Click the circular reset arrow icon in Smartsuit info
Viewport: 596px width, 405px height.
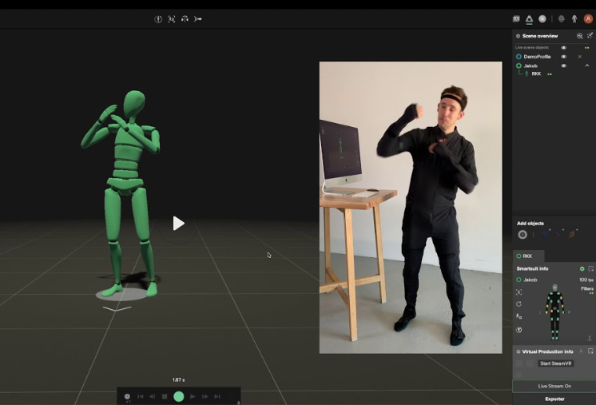click(x=519, y=304)
